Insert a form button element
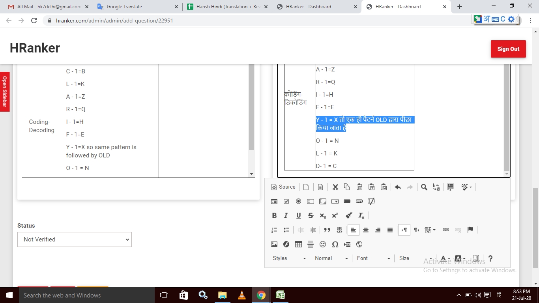Image resolution: width=539 pixels, height=303 pixels. point(347,201)
